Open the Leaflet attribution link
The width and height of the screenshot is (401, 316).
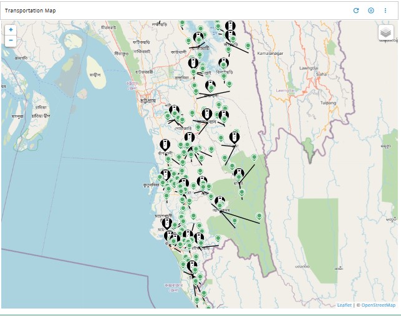(344, 305)
